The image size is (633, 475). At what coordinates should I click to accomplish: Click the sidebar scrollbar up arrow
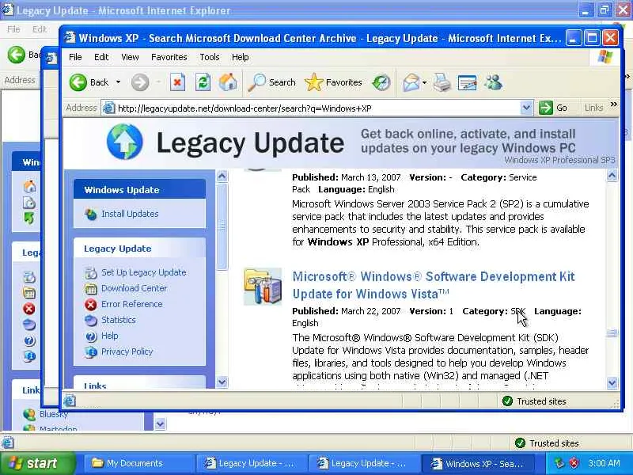click(x=222, y=176)
